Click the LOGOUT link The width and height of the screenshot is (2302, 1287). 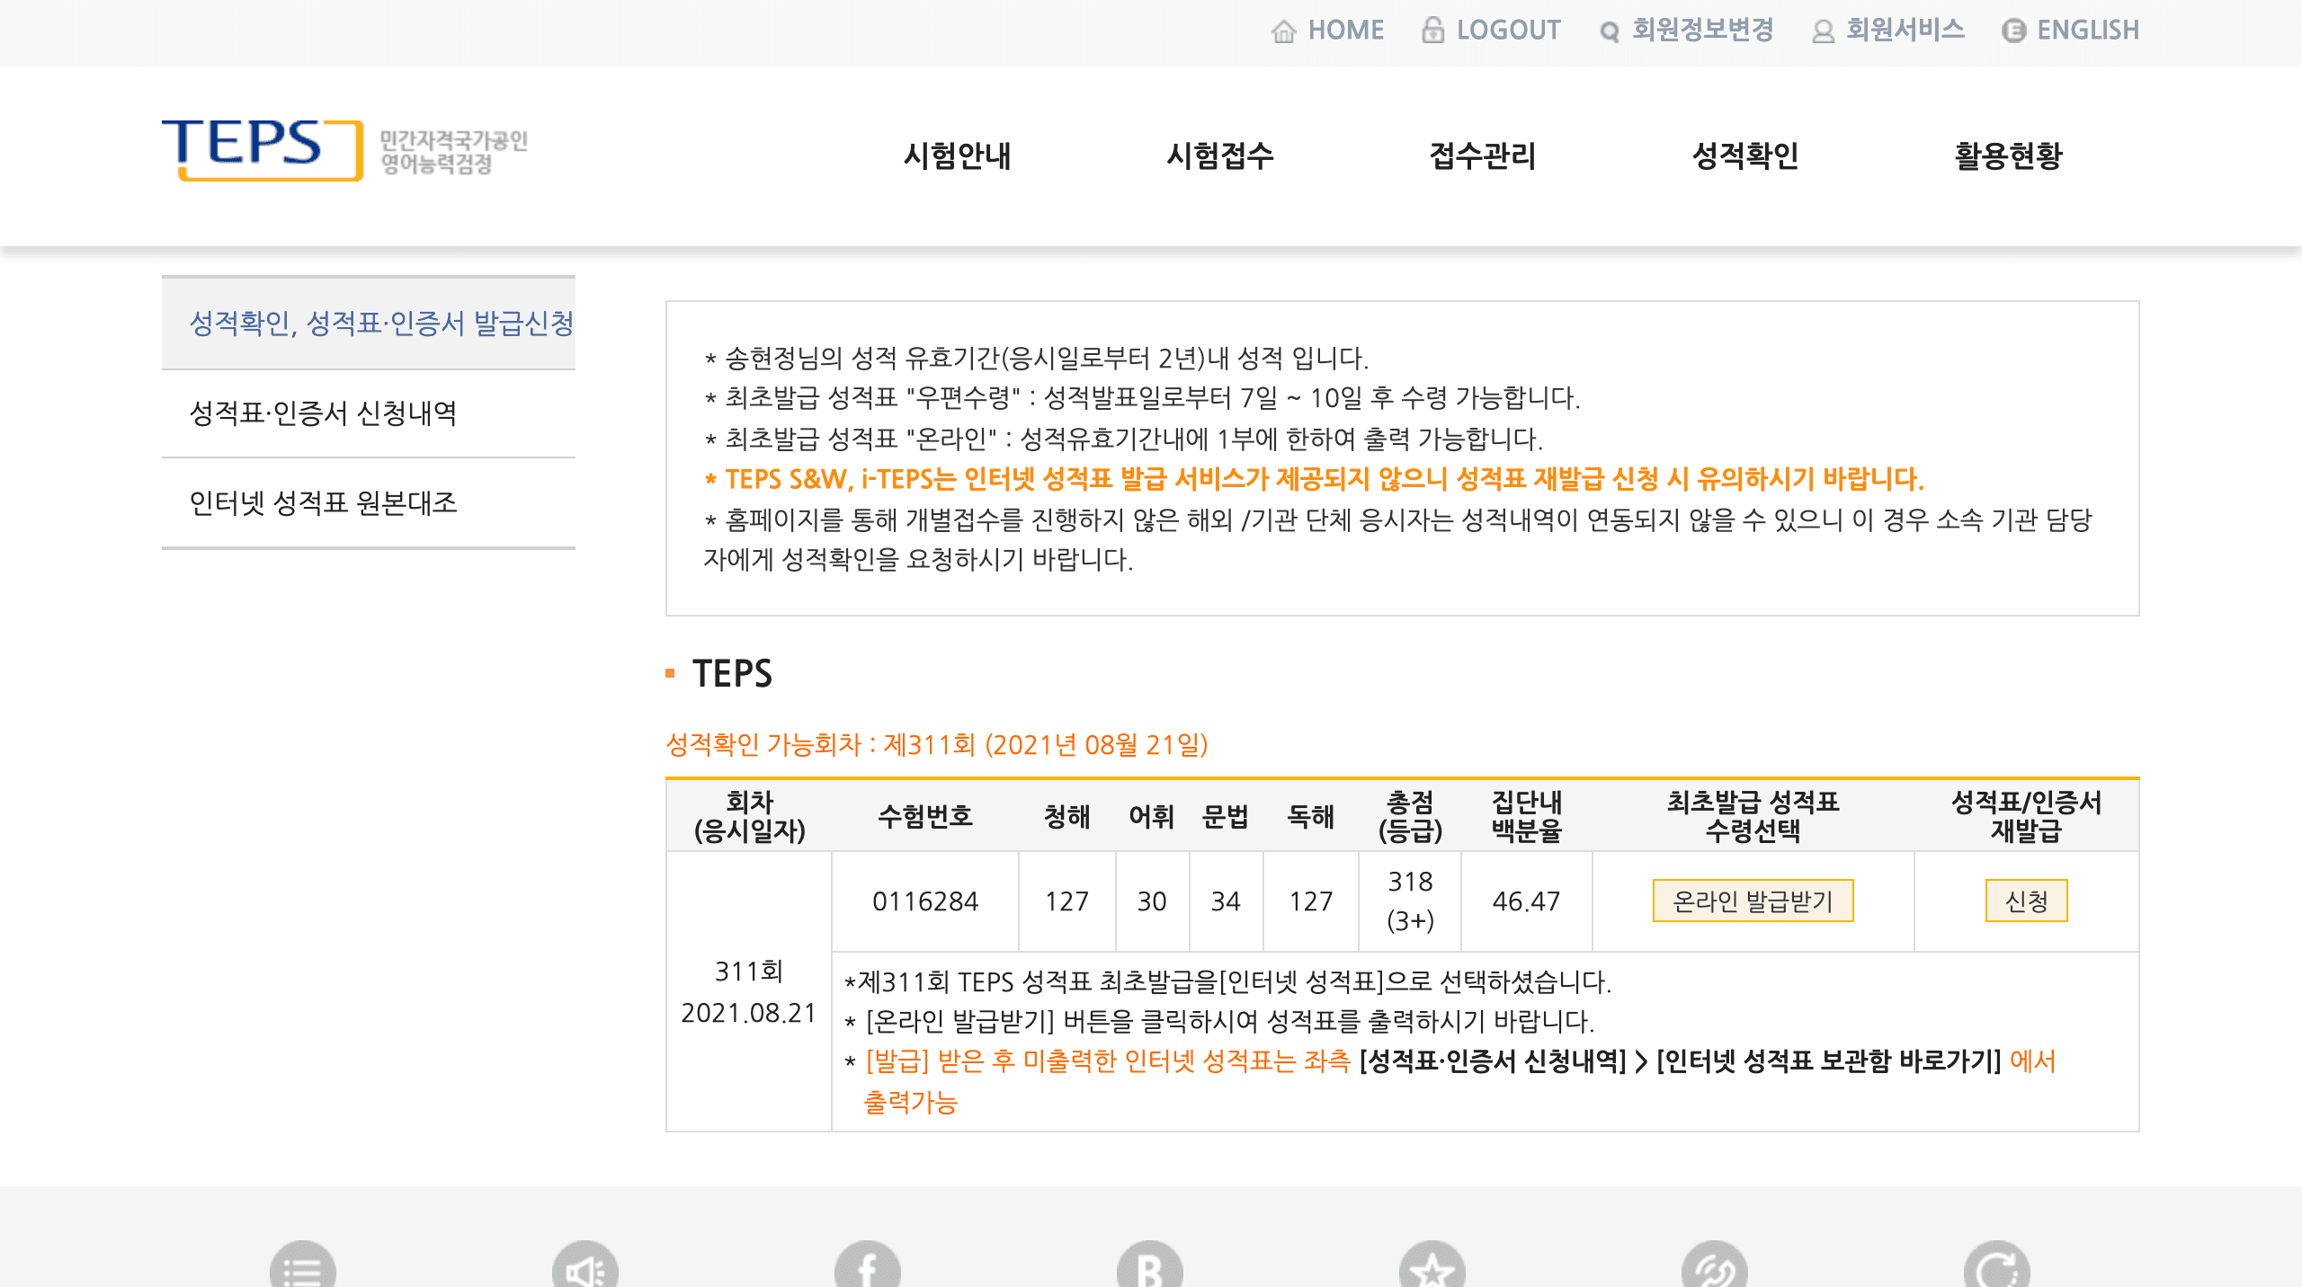1508,31
